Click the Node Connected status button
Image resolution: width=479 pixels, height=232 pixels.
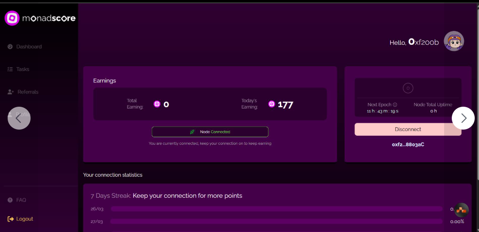pos(210,131)
